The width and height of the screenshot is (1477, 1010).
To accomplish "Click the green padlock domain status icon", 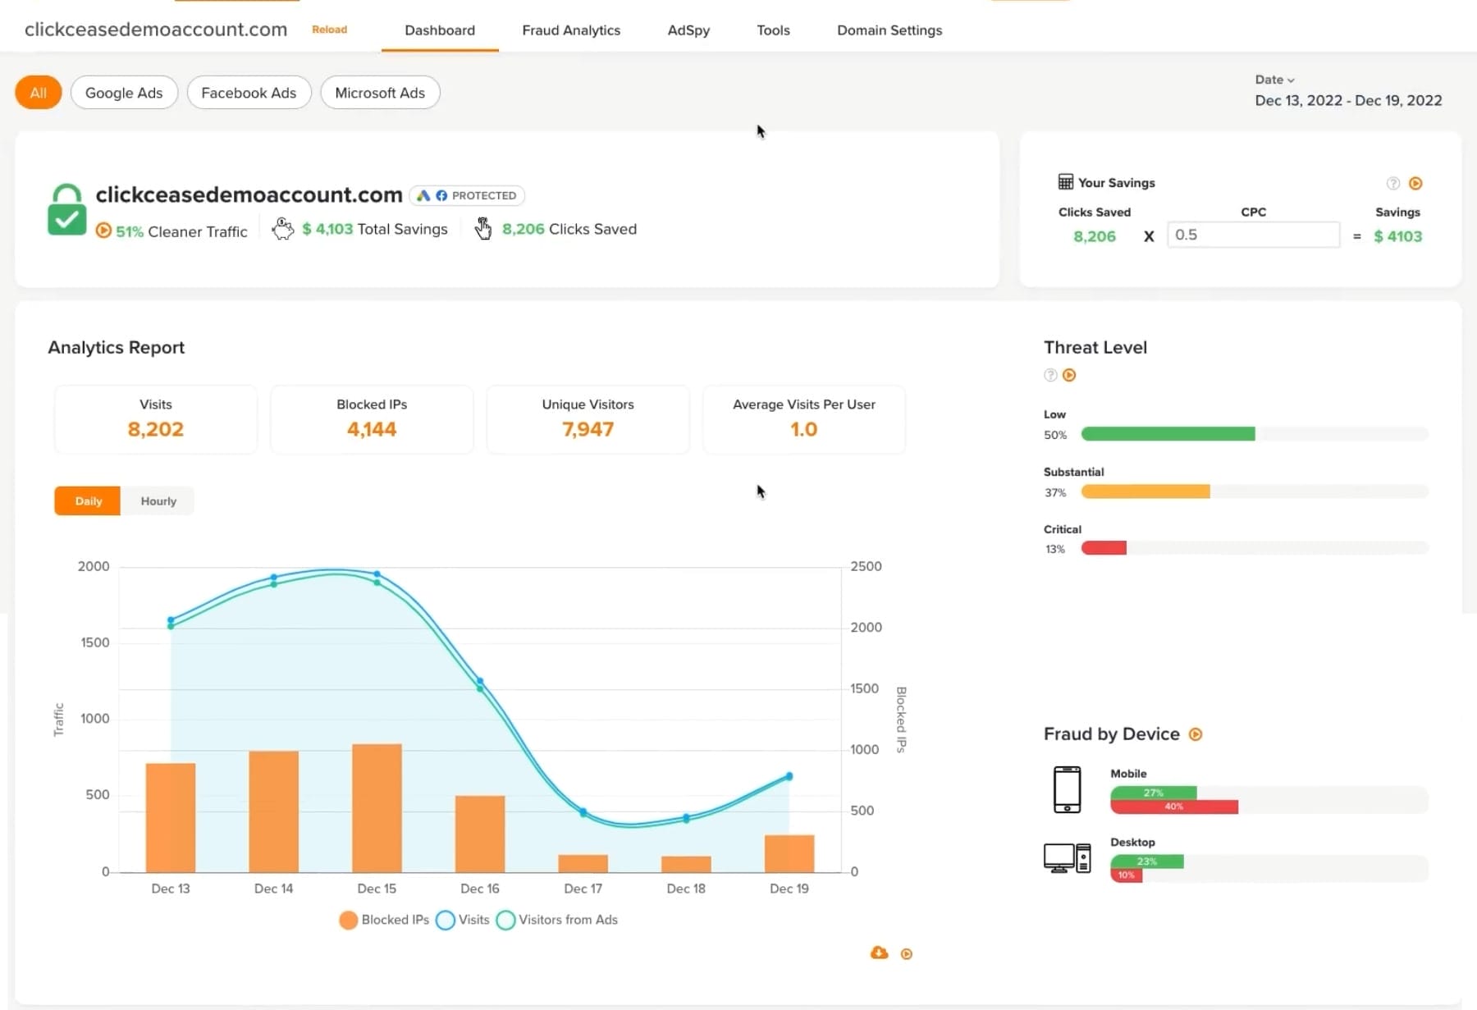I will [x=66, y=208].
